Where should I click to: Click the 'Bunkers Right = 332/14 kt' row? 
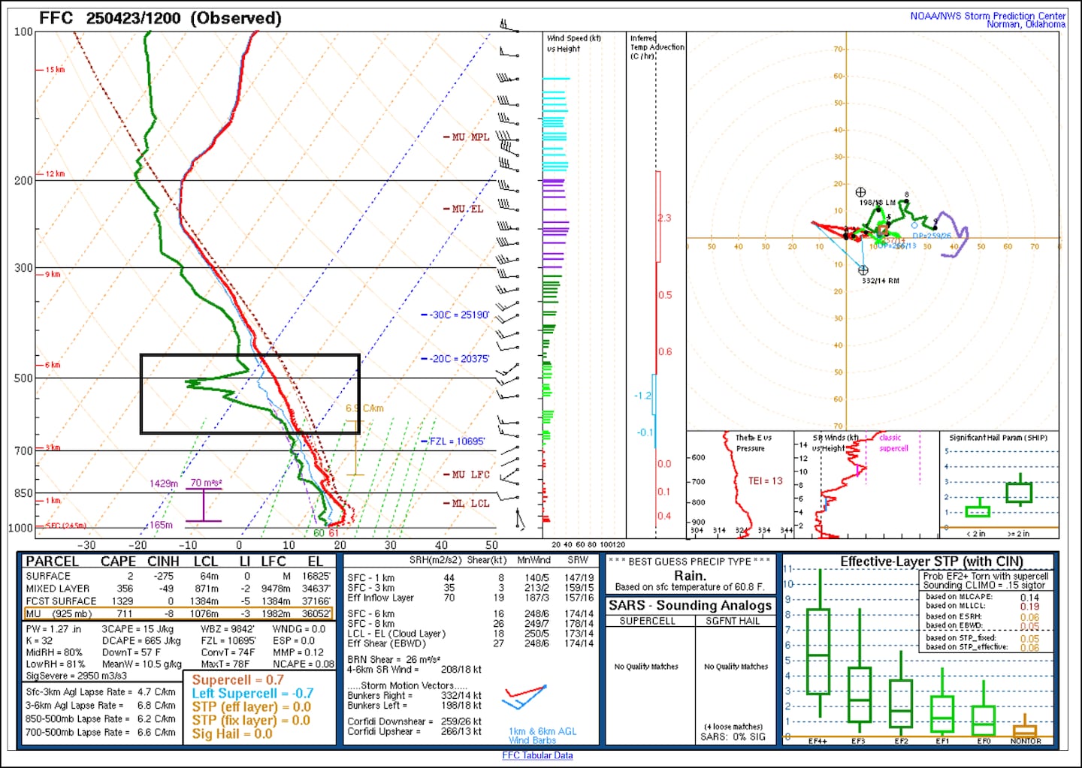415,696
